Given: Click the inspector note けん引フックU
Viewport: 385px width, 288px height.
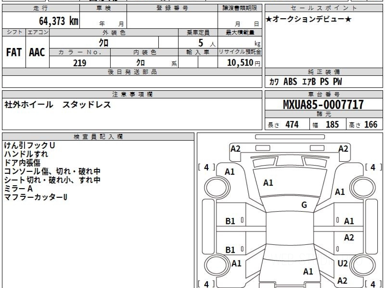Looking at the screenshot, I should tap(30, 145).
